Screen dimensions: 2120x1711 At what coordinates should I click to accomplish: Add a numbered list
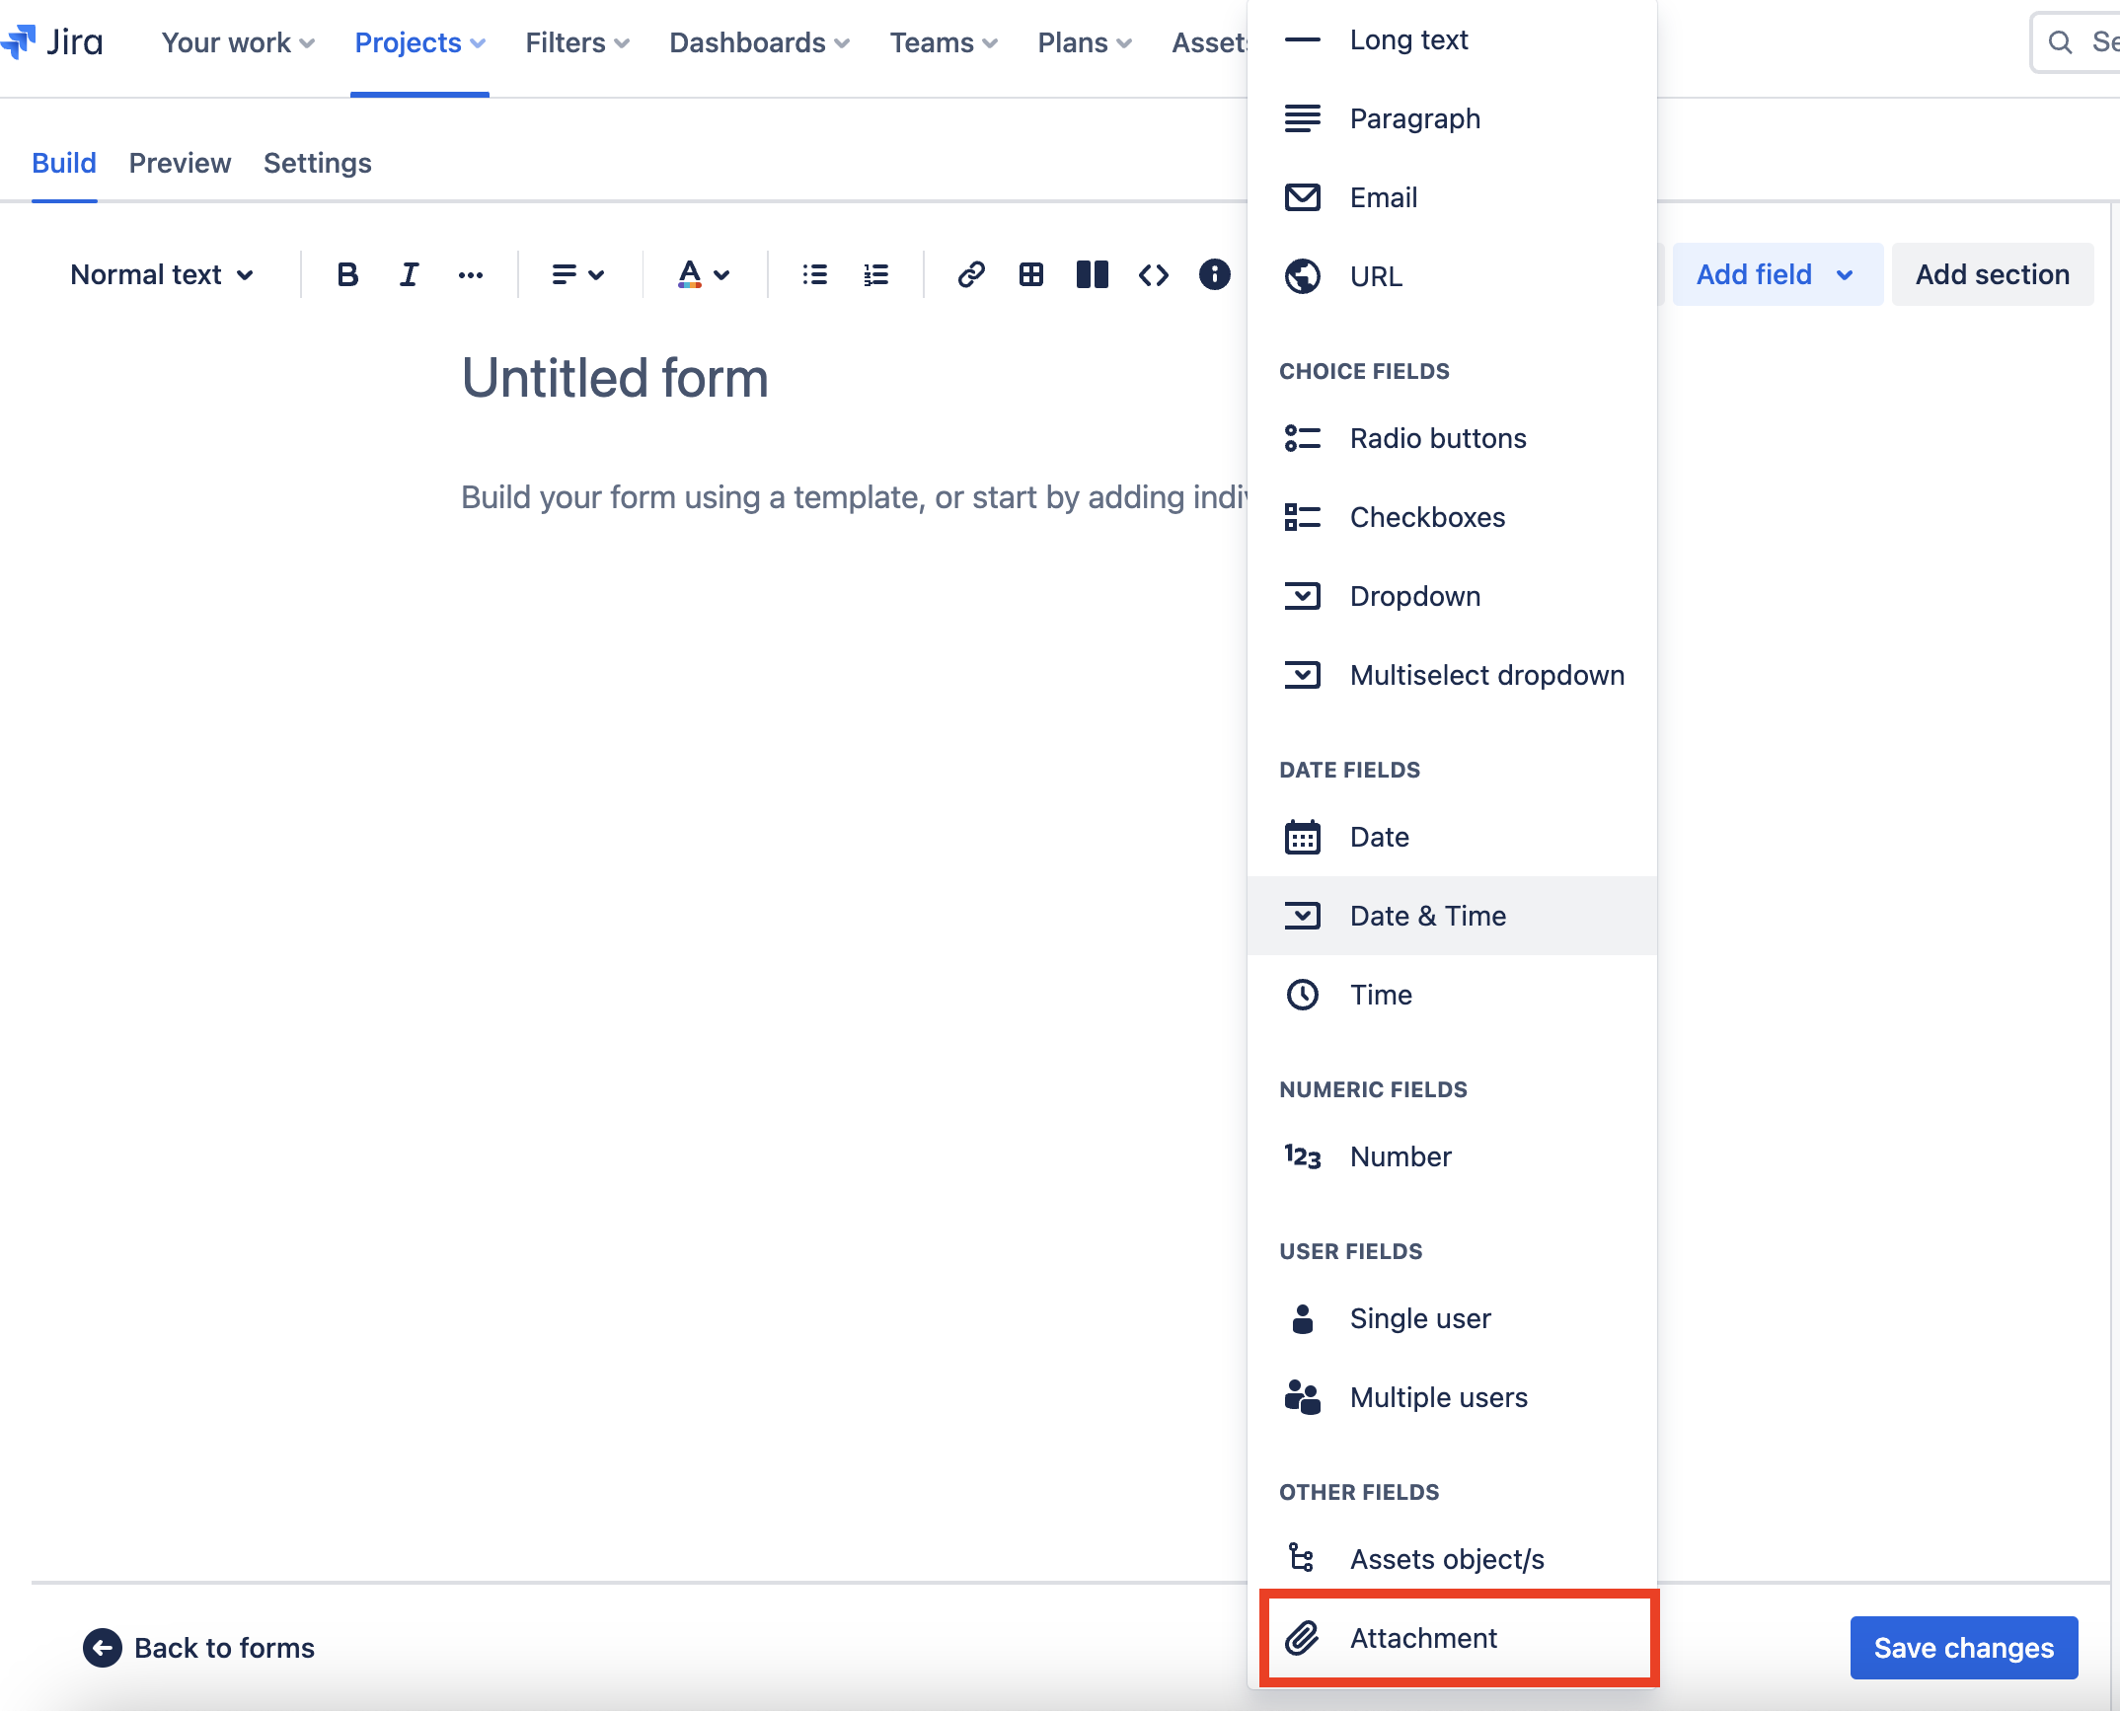875,274
